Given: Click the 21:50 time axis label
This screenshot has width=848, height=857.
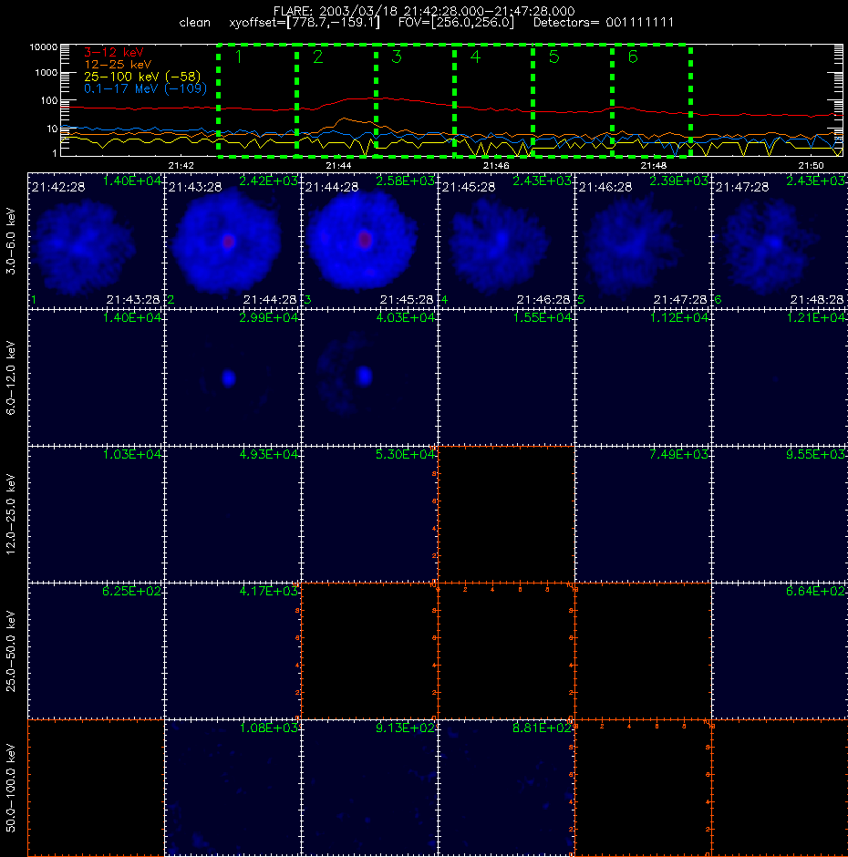Looking at the screenshot, I should (x=811, y=166).
